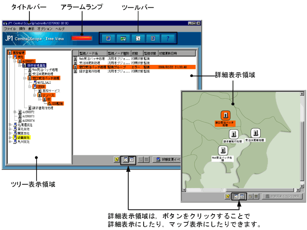Sort by the 監視状態 column header
The image size is (307, 230).
(x=150, y=53)
